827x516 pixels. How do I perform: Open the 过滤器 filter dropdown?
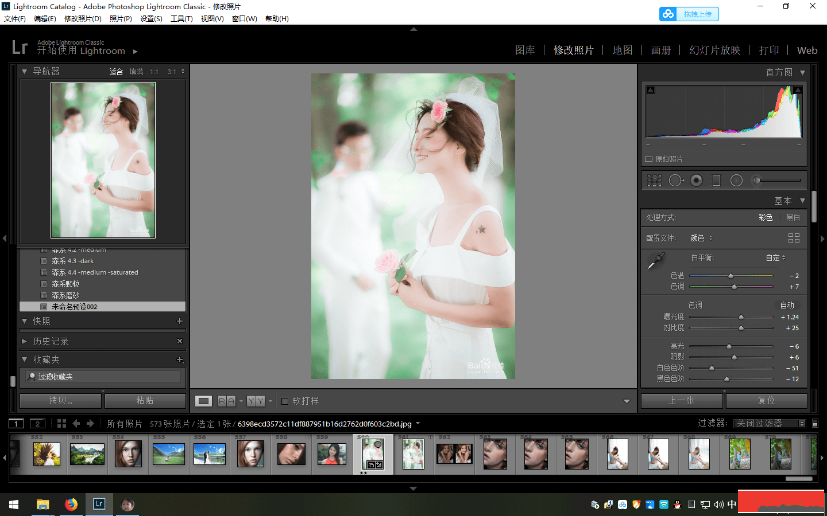pyautogui.click(x=770, y=424)
